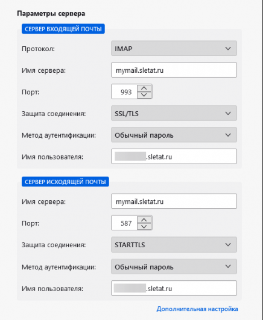Viewport: 263px width, 320px height.
Task: Open incoming Метод аутентификации dropdown
Action: coord(174,135)
